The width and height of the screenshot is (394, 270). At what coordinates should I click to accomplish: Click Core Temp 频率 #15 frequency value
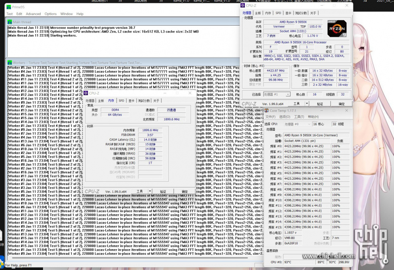(x=306, y=227)
